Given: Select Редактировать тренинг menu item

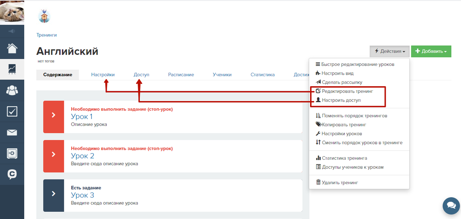Looking at the screenshot, I should pos(347,92).
